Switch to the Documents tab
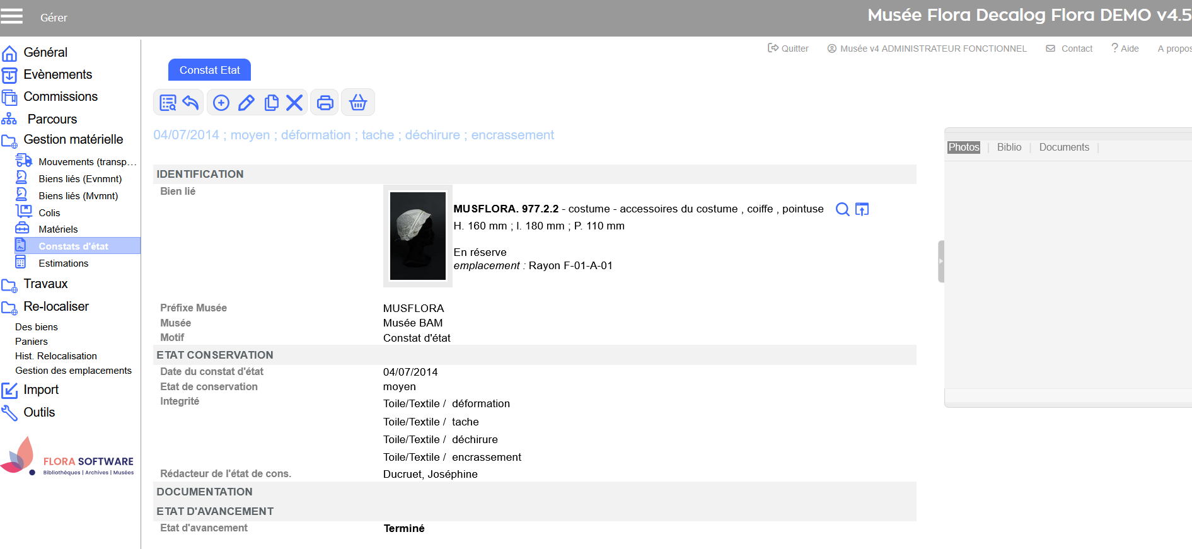The width and height of the screenshot is (1192, 549). (x=1063, y=147)
